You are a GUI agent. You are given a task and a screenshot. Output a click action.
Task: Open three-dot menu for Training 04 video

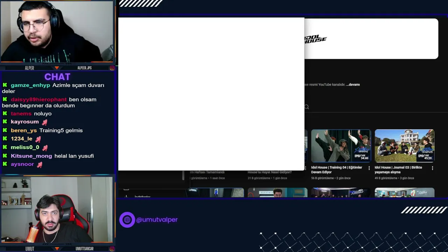coord(369,168)
